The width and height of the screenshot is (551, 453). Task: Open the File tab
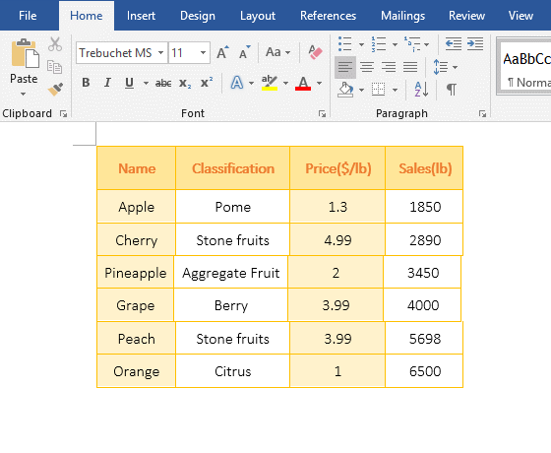pos(28,16)
